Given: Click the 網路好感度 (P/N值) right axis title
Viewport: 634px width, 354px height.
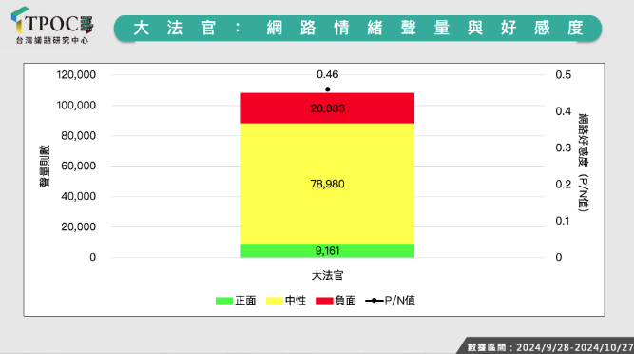Looking at the screenshot, I should [583, 163].
